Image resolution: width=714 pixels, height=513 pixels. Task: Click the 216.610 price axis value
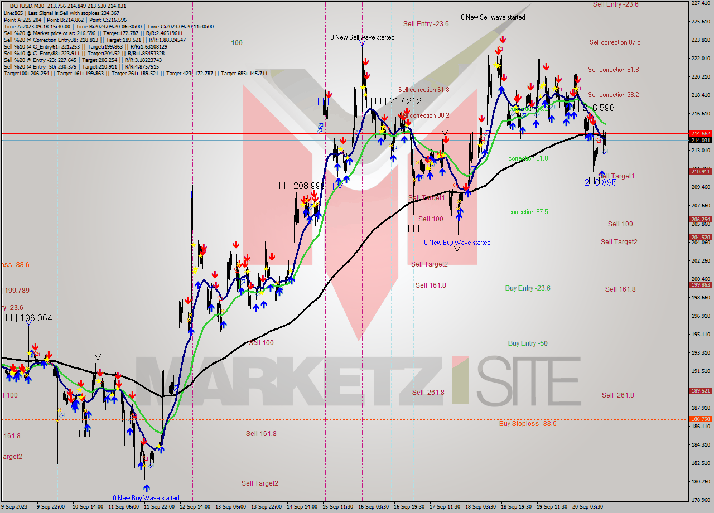[701, 114]
